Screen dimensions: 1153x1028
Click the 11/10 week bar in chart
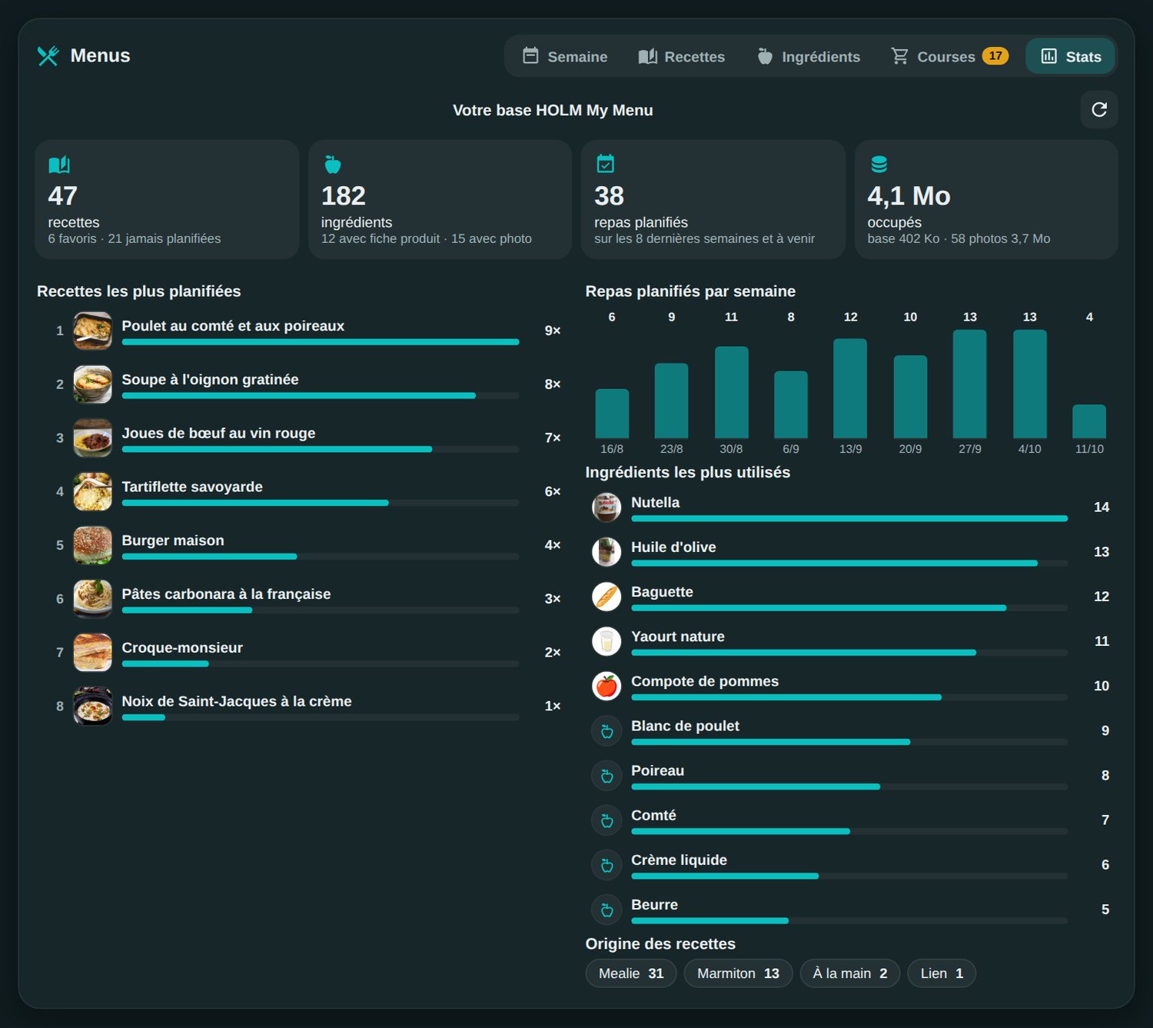point(1089,421)
